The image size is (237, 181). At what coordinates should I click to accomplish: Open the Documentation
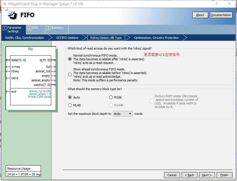click(221, 15)
